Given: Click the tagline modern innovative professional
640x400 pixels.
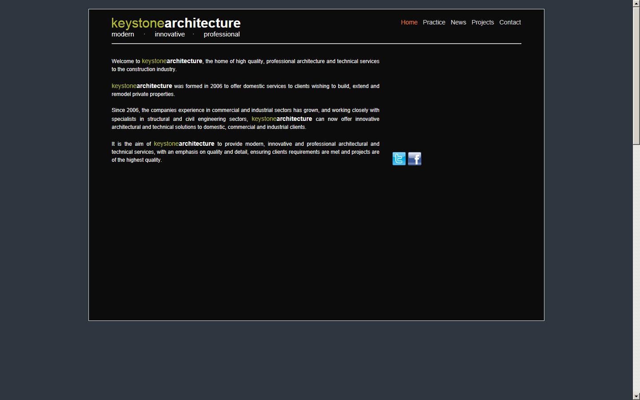Looking at the screenshot, I should [176, 34].
